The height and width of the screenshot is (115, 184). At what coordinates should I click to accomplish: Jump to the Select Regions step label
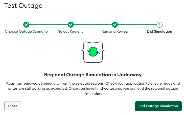point(71,32)
